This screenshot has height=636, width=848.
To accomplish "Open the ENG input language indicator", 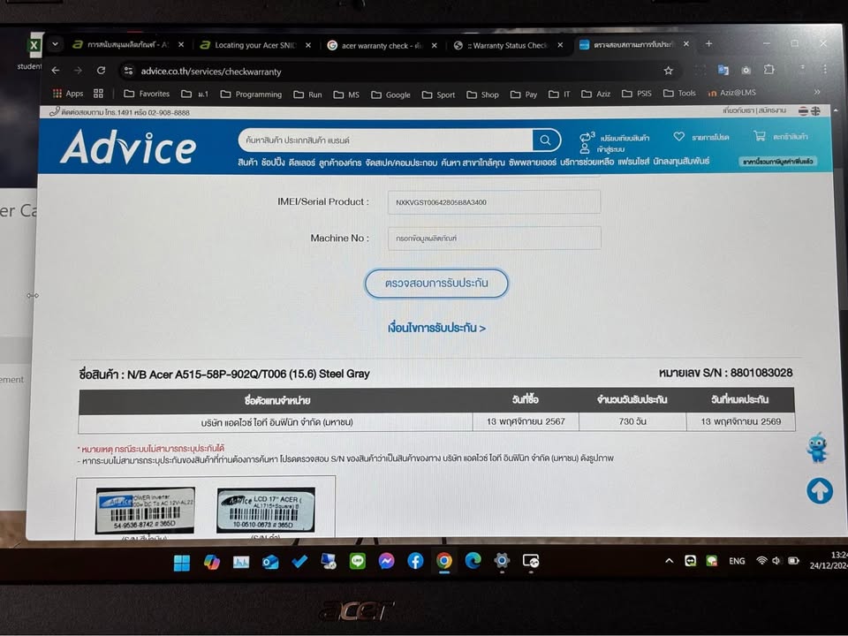I will pyautogui.click(x=737, y=561).
